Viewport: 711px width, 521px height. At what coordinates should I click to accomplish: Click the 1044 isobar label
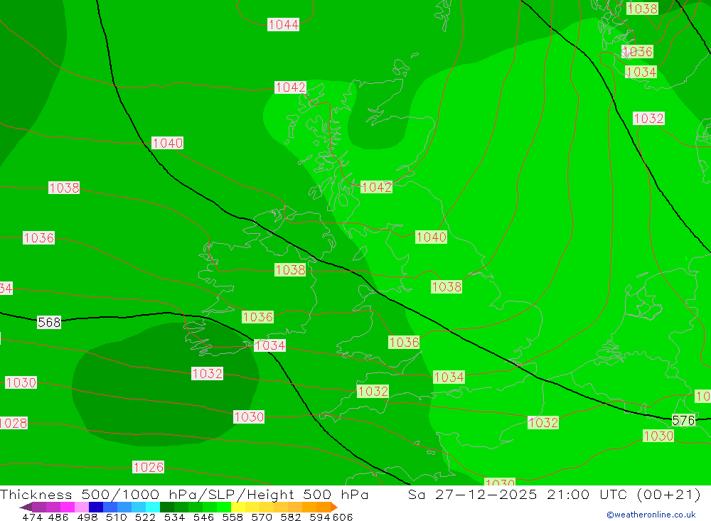coord(284,24)
